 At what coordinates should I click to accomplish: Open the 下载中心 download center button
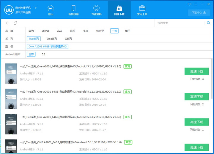pyautogui.click(x=199, y=13)
